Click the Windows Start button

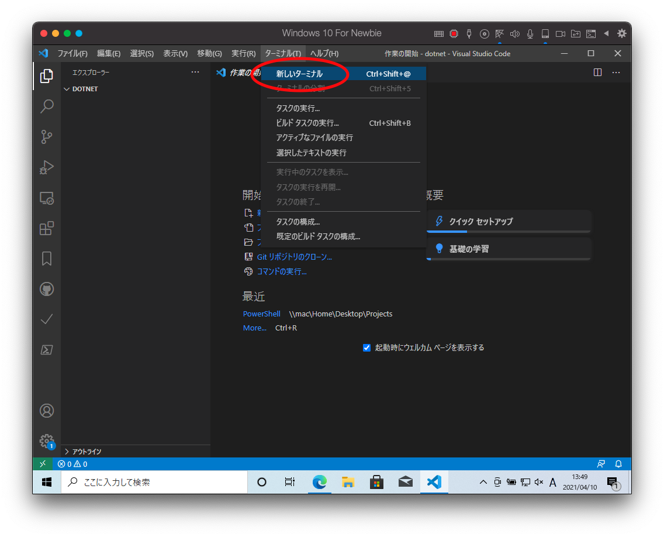click(x=47, y=482)
